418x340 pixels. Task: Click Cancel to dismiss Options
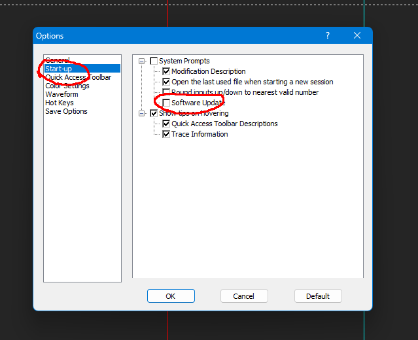coord(244,296)
